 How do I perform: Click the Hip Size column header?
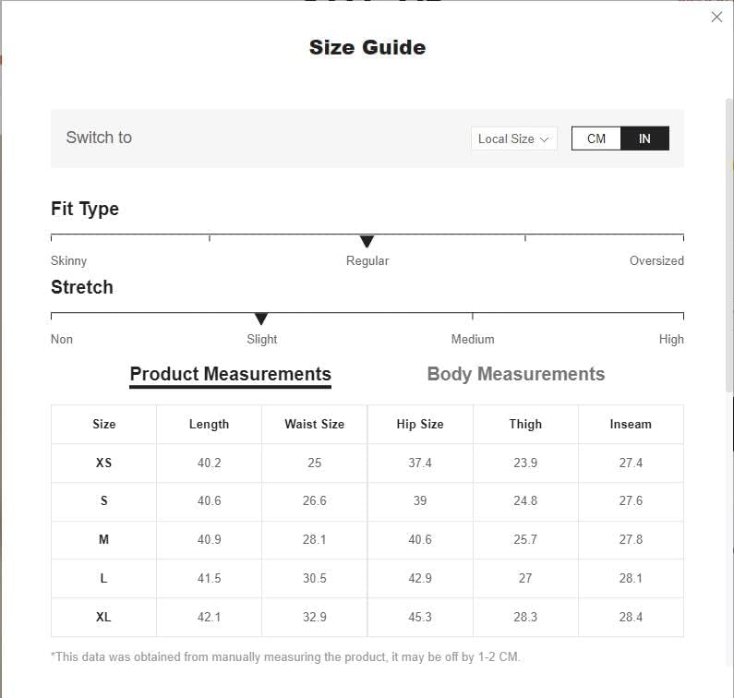[x=420, y=424]
